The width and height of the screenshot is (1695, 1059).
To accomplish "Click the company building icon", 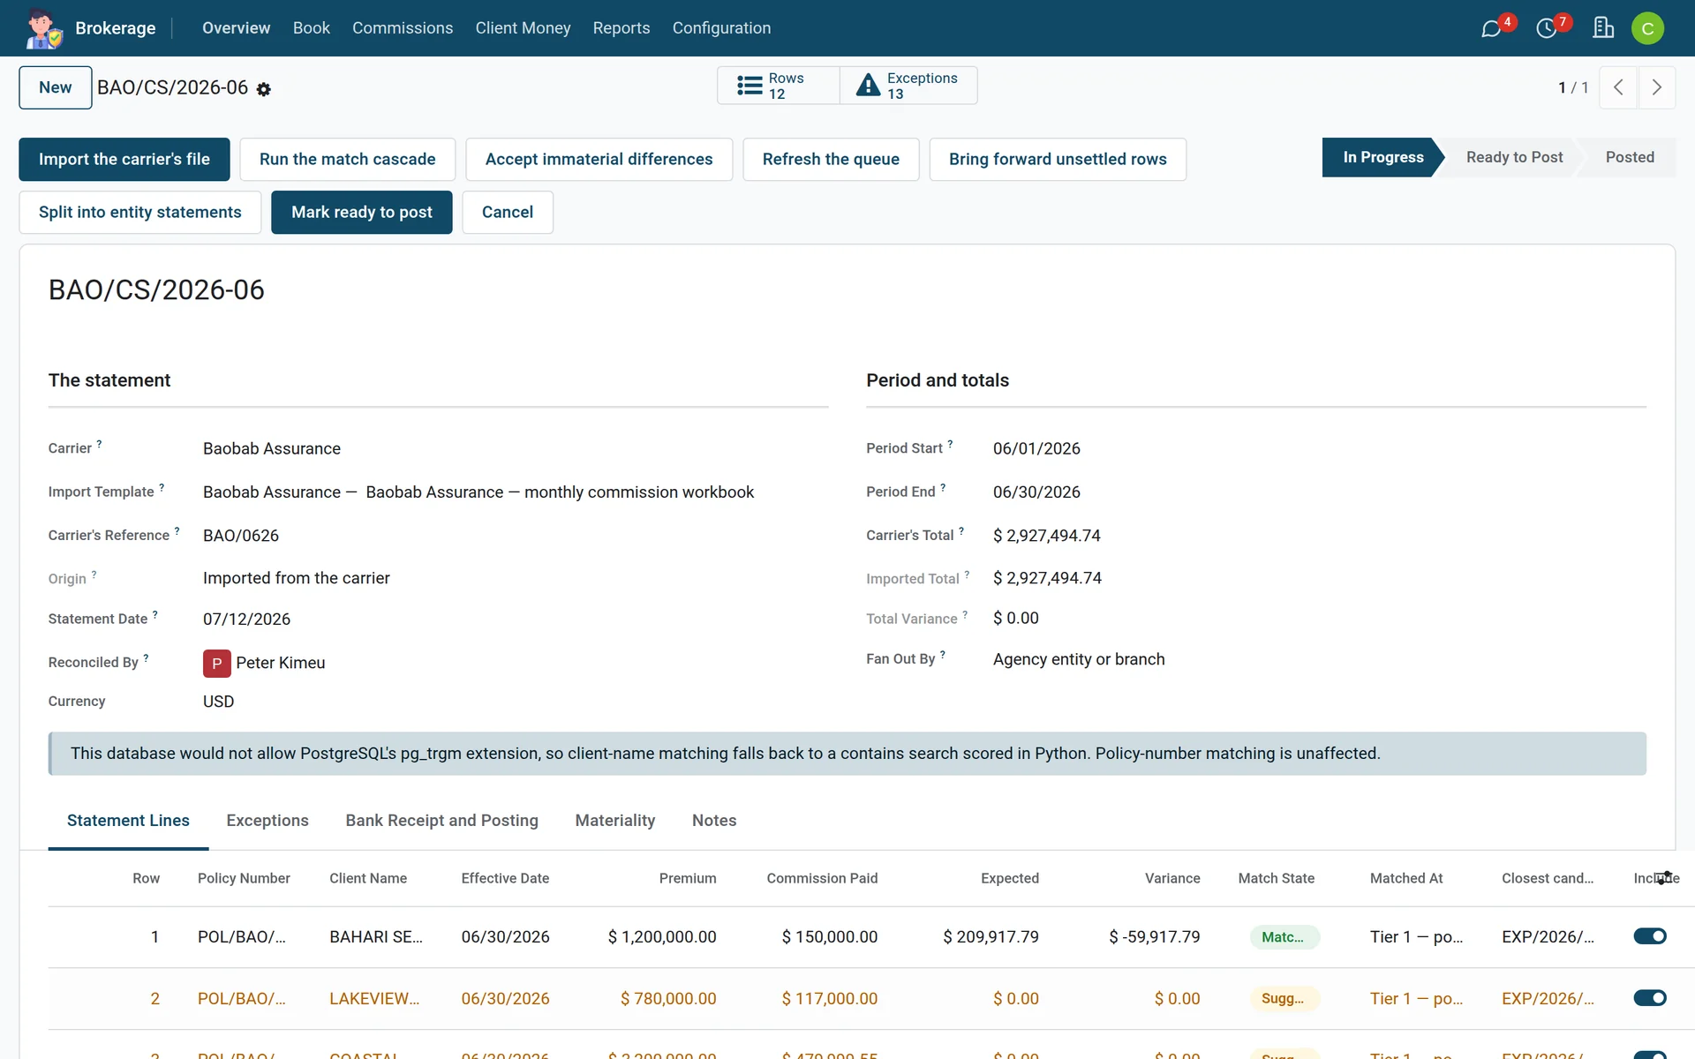I will tap(1603, 28).
